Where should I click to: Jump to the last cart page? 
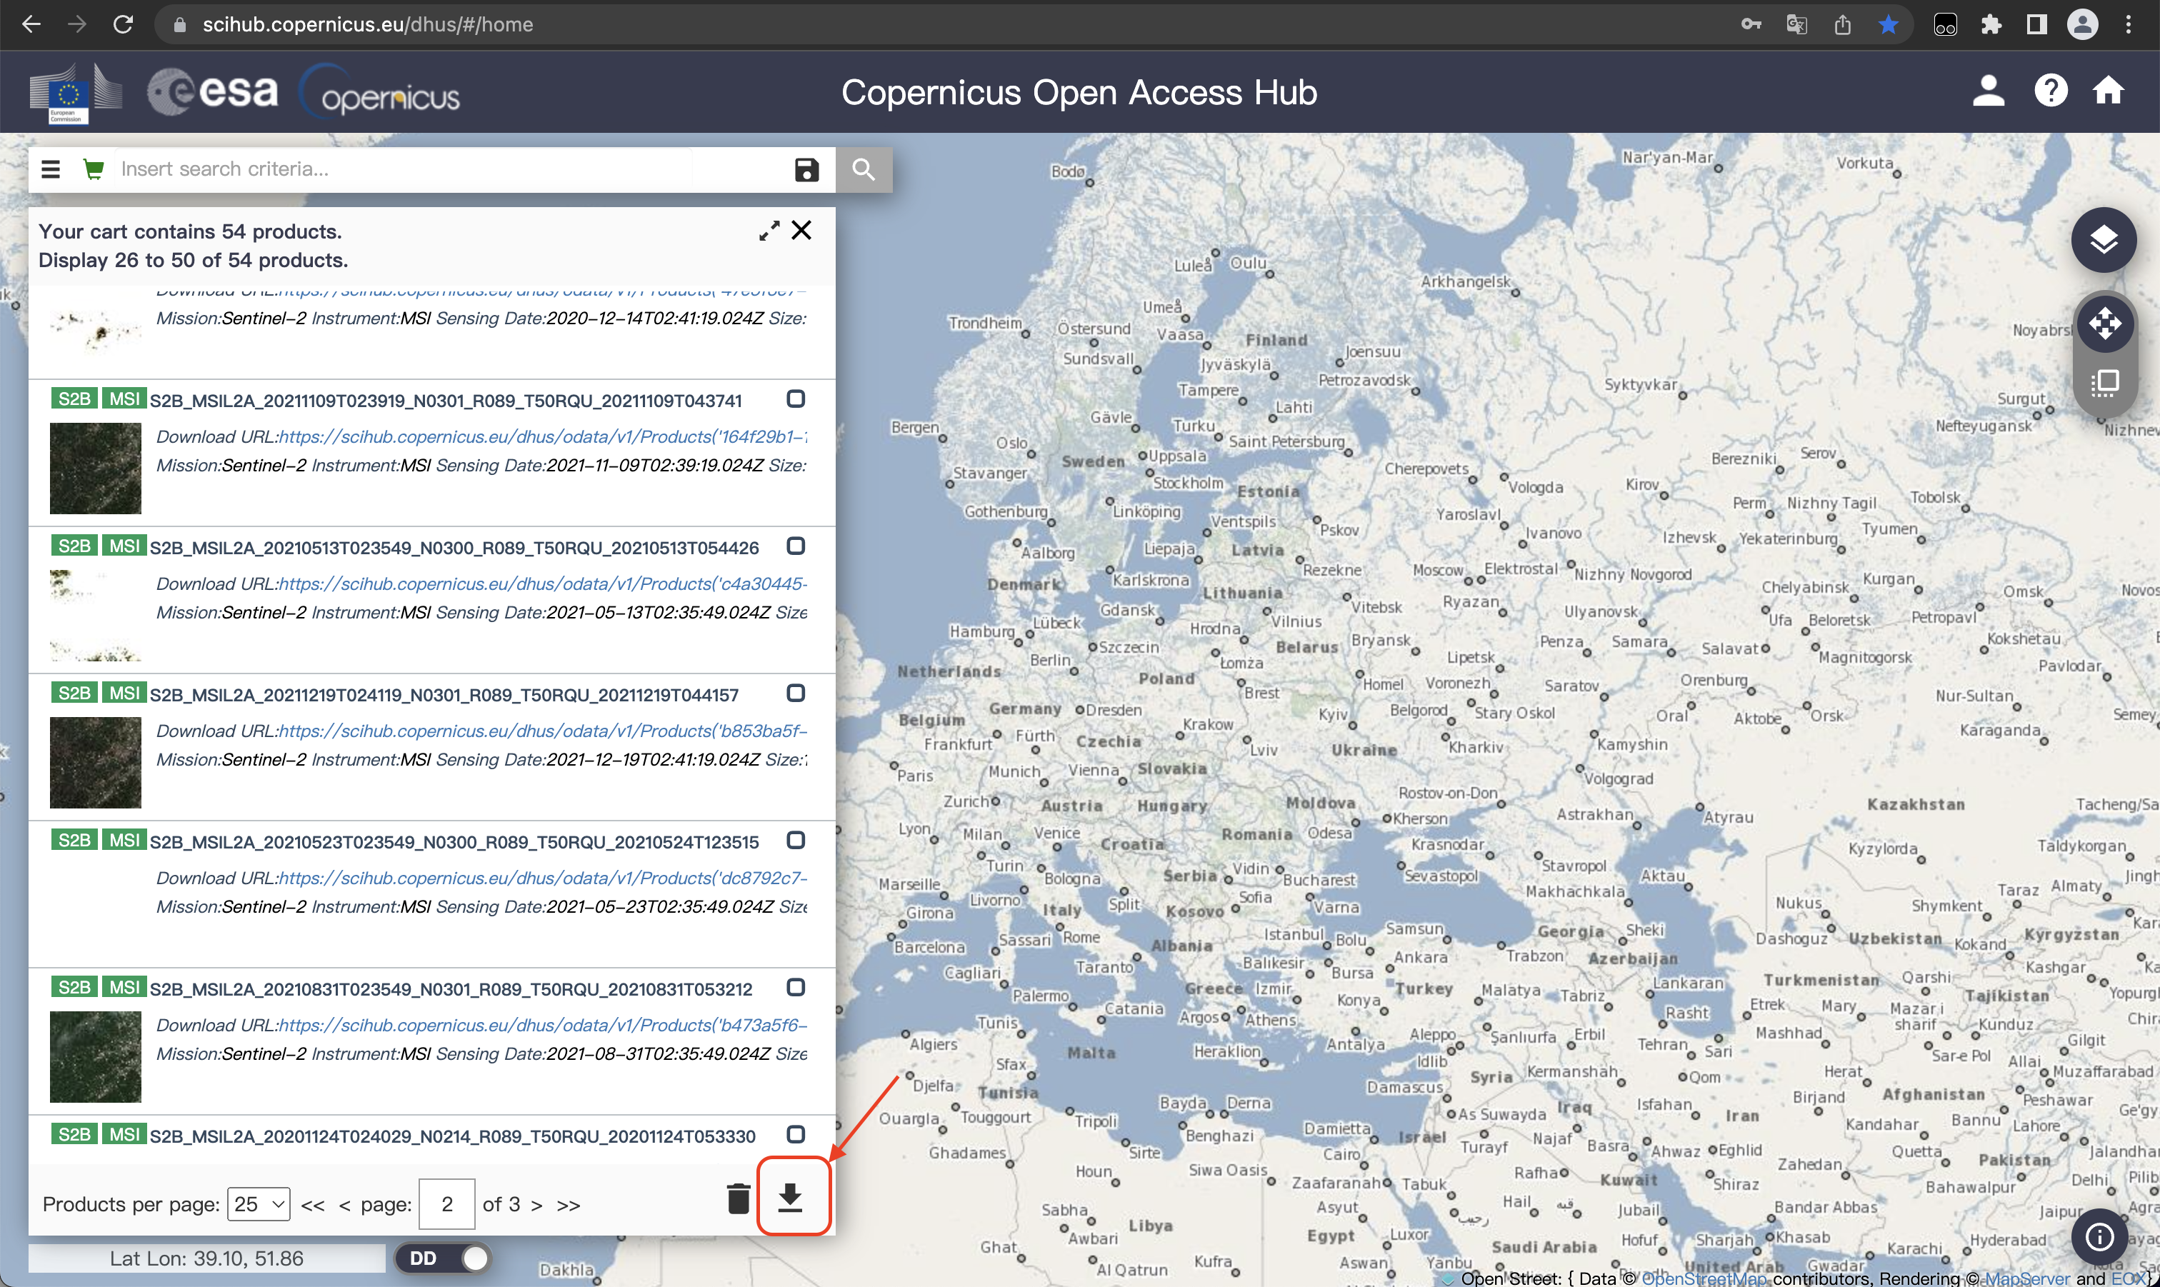click(x=568, y=1205)
